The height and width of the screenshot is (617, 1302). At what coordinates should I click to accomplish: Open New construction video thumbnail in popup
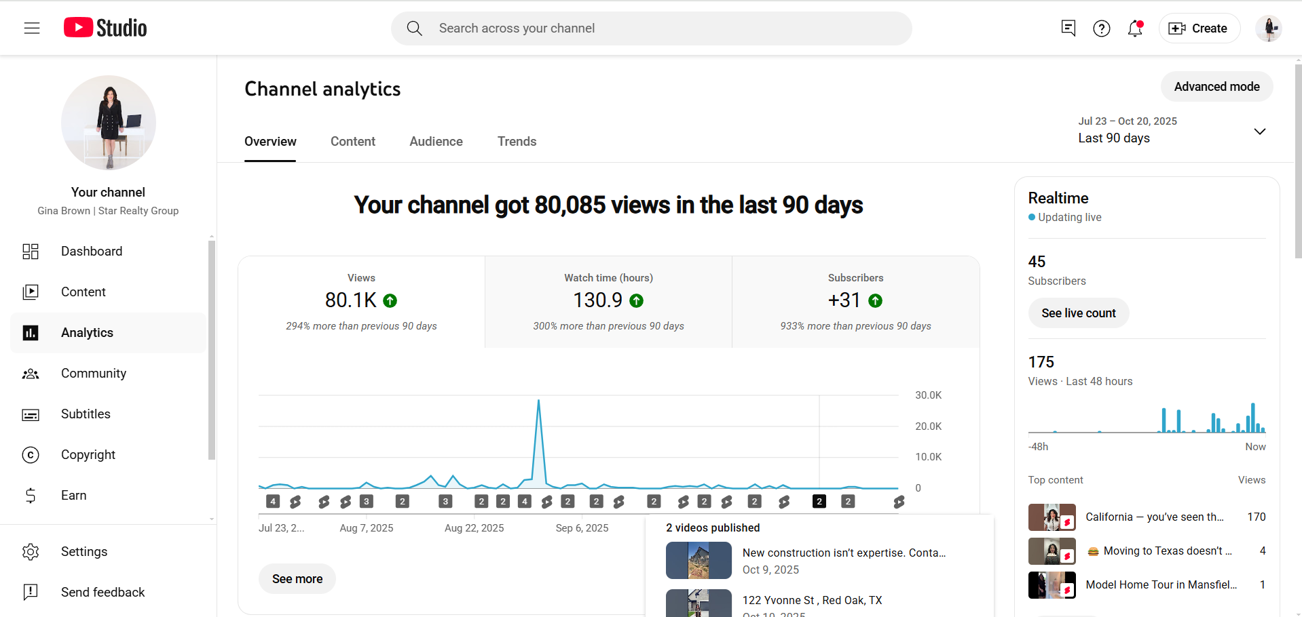699,561
